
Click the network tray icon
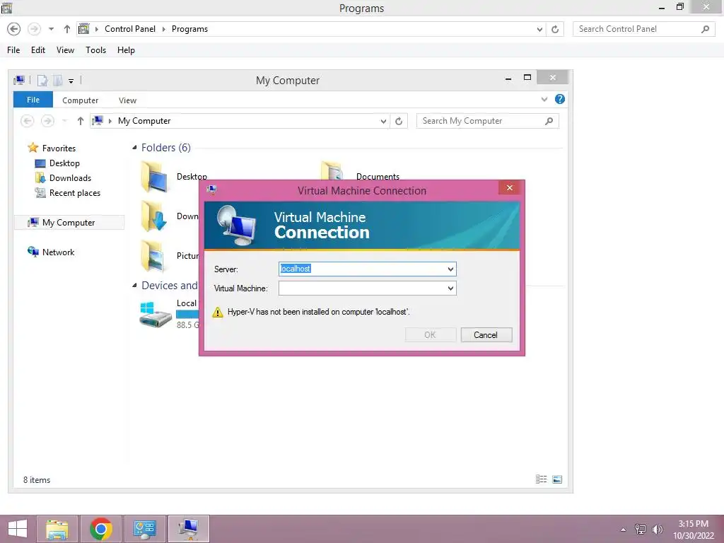coord(641,529)
